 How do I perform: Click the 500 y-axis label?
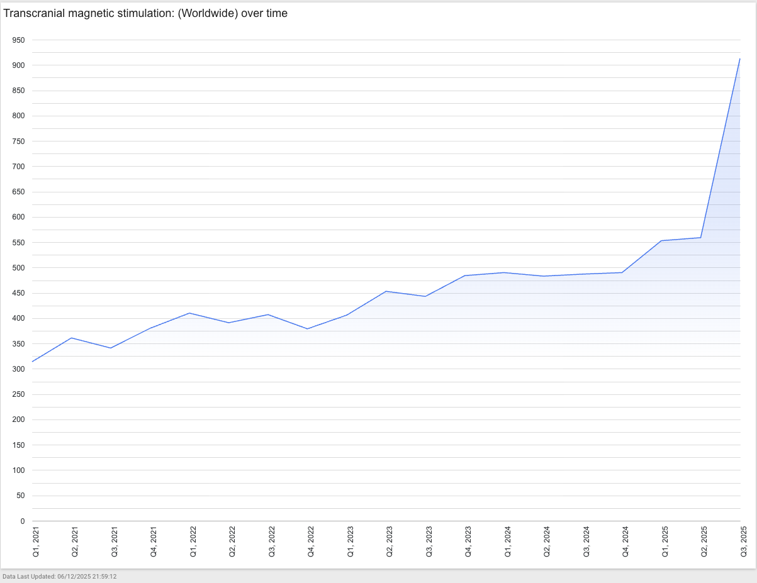18,268
